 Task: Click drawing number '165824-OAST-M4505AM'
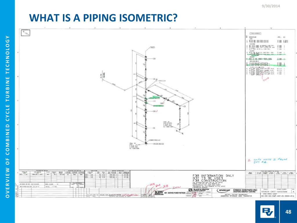coord(274,192)
